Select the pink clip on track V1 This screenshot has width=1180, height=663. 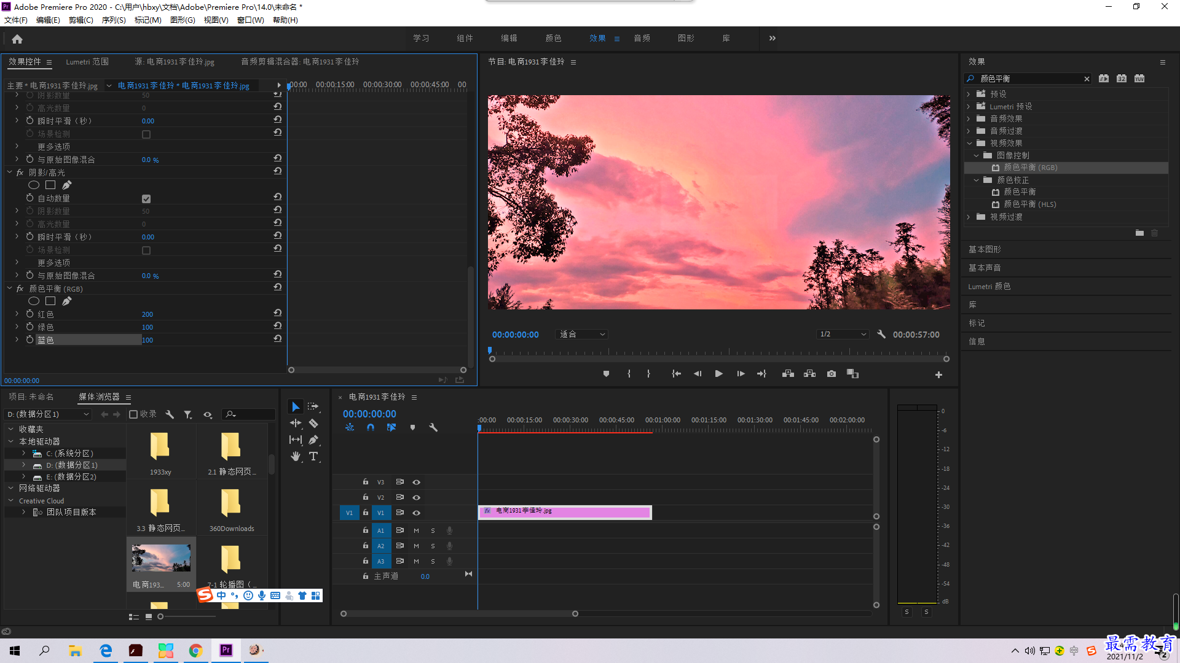565,512
